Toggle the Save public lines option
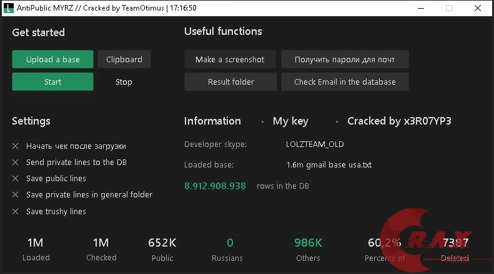This screenshot has height=274, width=494. click(16, 179)
